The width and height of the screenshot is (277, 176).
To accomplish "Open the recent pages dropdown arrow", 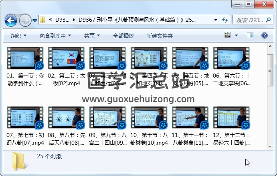I will tap(35, 20).
